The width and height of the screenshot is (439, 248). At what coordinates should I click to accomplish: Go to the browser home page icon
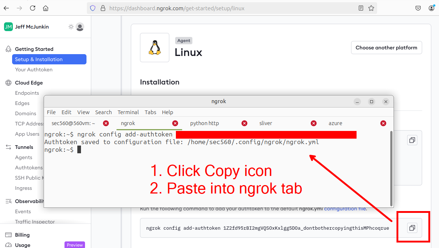click(45, 8)
